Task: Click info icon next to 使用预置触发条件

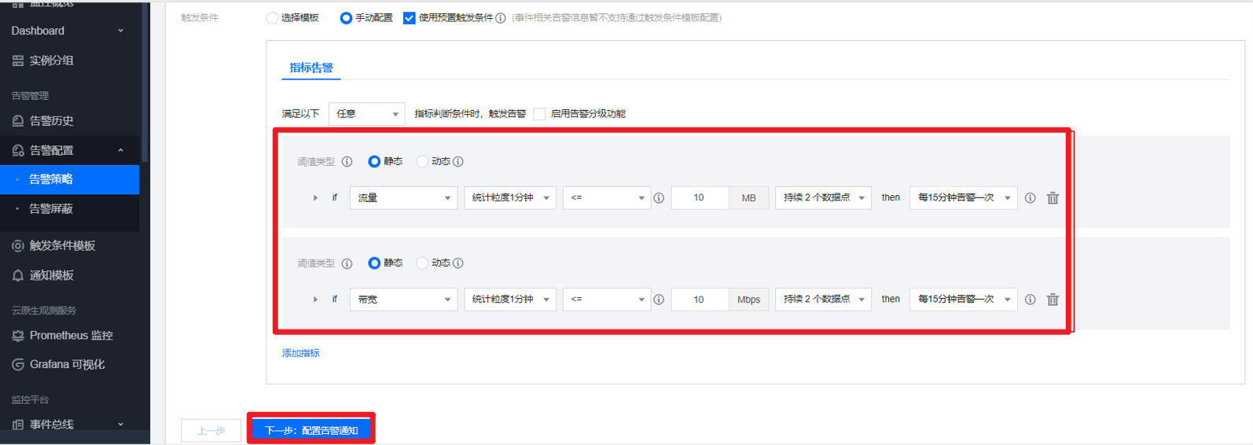Action: tap(501, 18)
